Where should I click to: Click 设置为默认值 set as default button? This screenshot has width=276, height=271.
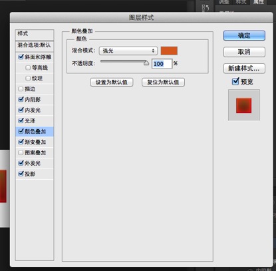click(112, 82)
